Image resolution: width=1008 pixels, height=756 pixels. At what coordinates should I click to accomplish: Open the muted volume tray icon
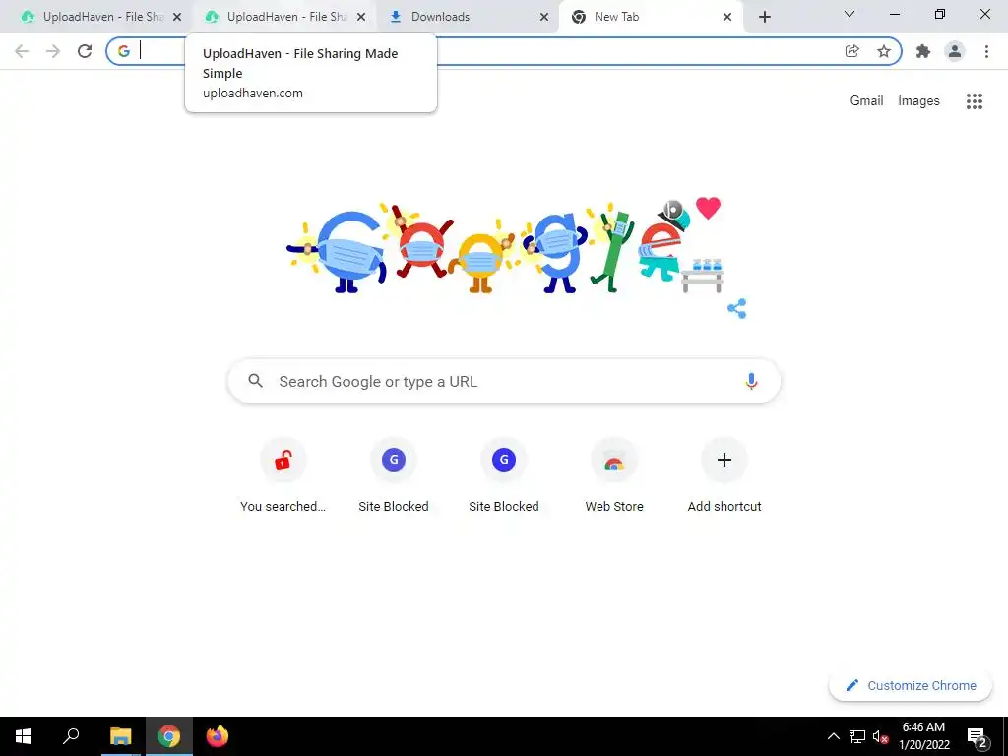[x=880, y=736]
